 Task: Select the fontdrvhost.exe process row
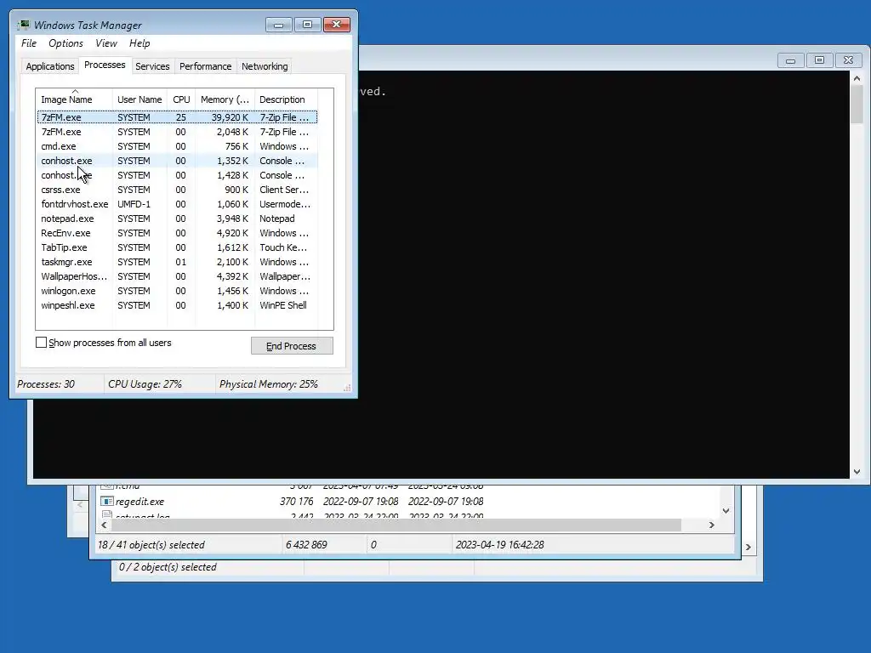coord(177,204)
